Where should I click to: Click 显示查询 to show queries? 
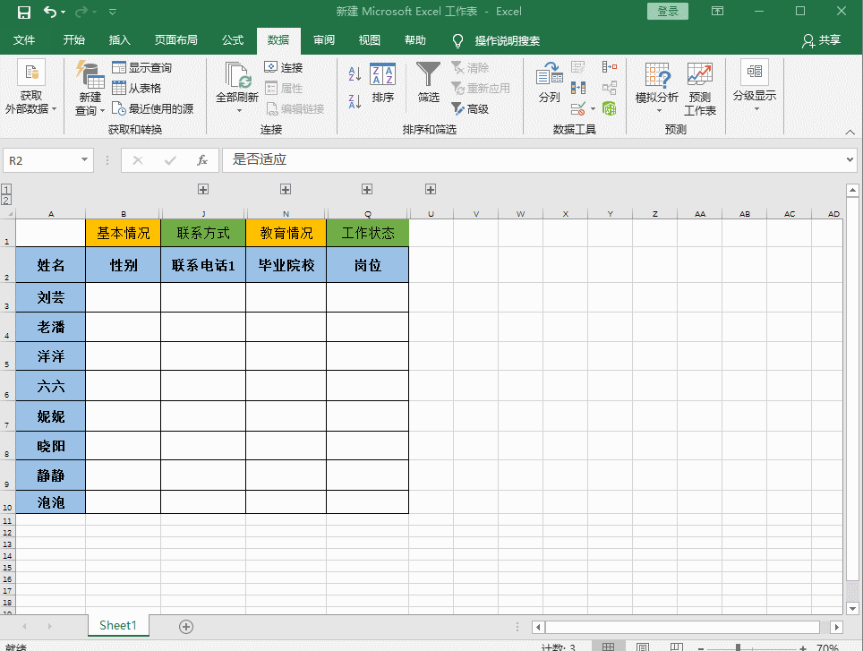(139, 66)
